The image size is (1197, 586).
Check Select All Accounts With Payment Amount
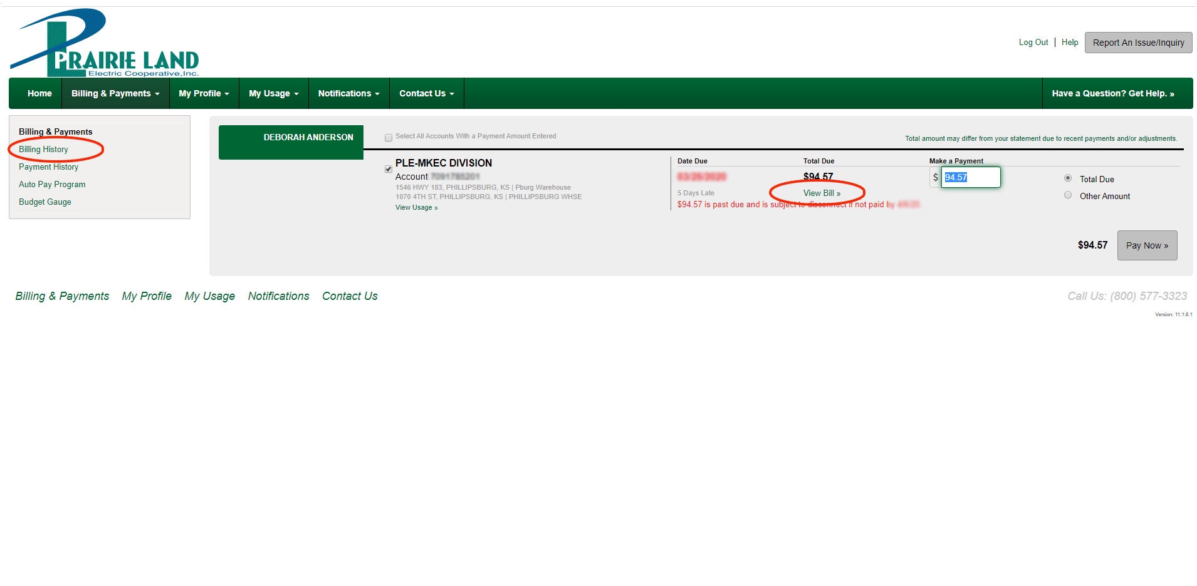coord(389,138)
